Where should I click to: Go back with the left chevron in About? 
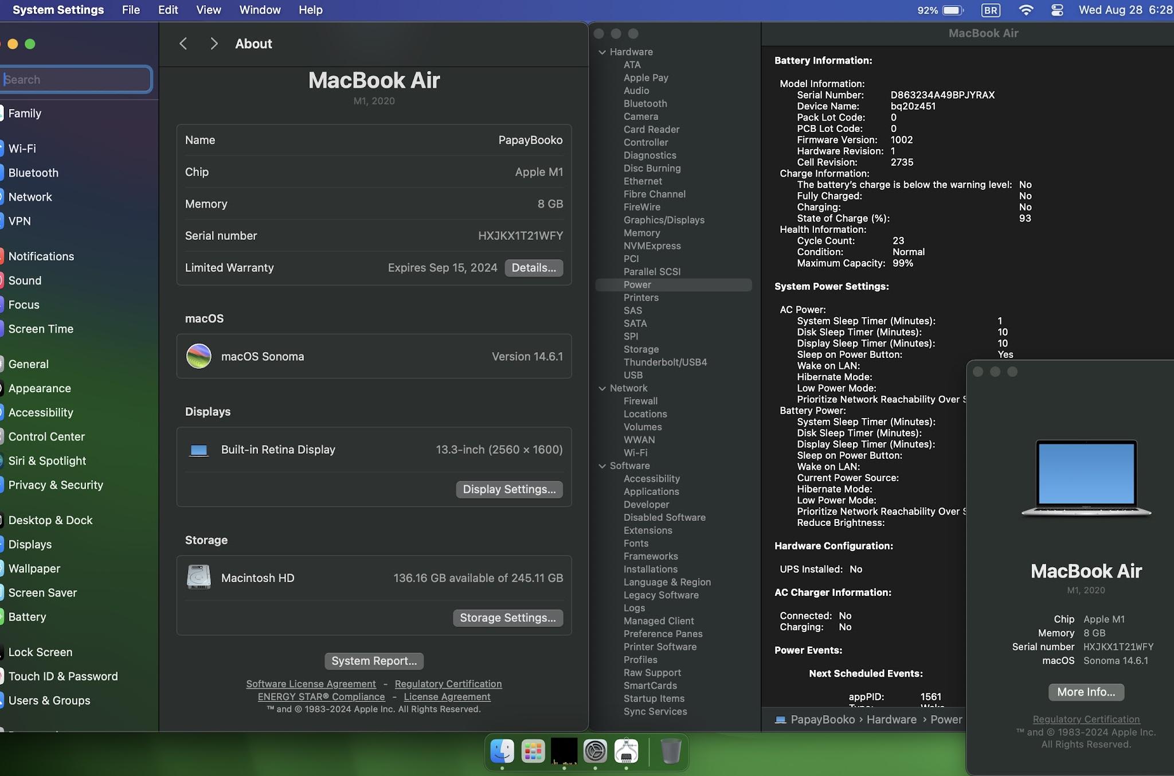point(183,44)
